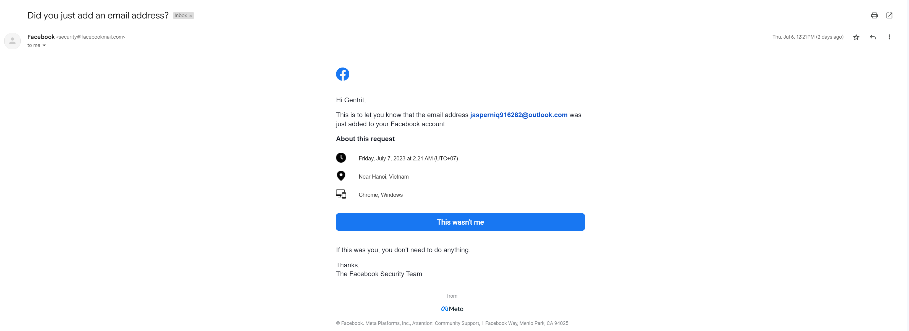Reply using the arrow icon
This screenshot has width=909, height=331.
click(x=873, y=37)
